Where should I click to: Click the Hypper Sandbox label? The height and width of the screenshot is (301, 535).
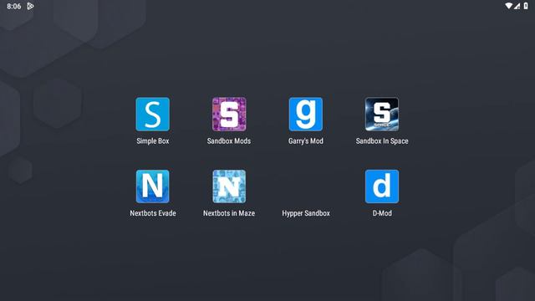click(x=306, y=213)
